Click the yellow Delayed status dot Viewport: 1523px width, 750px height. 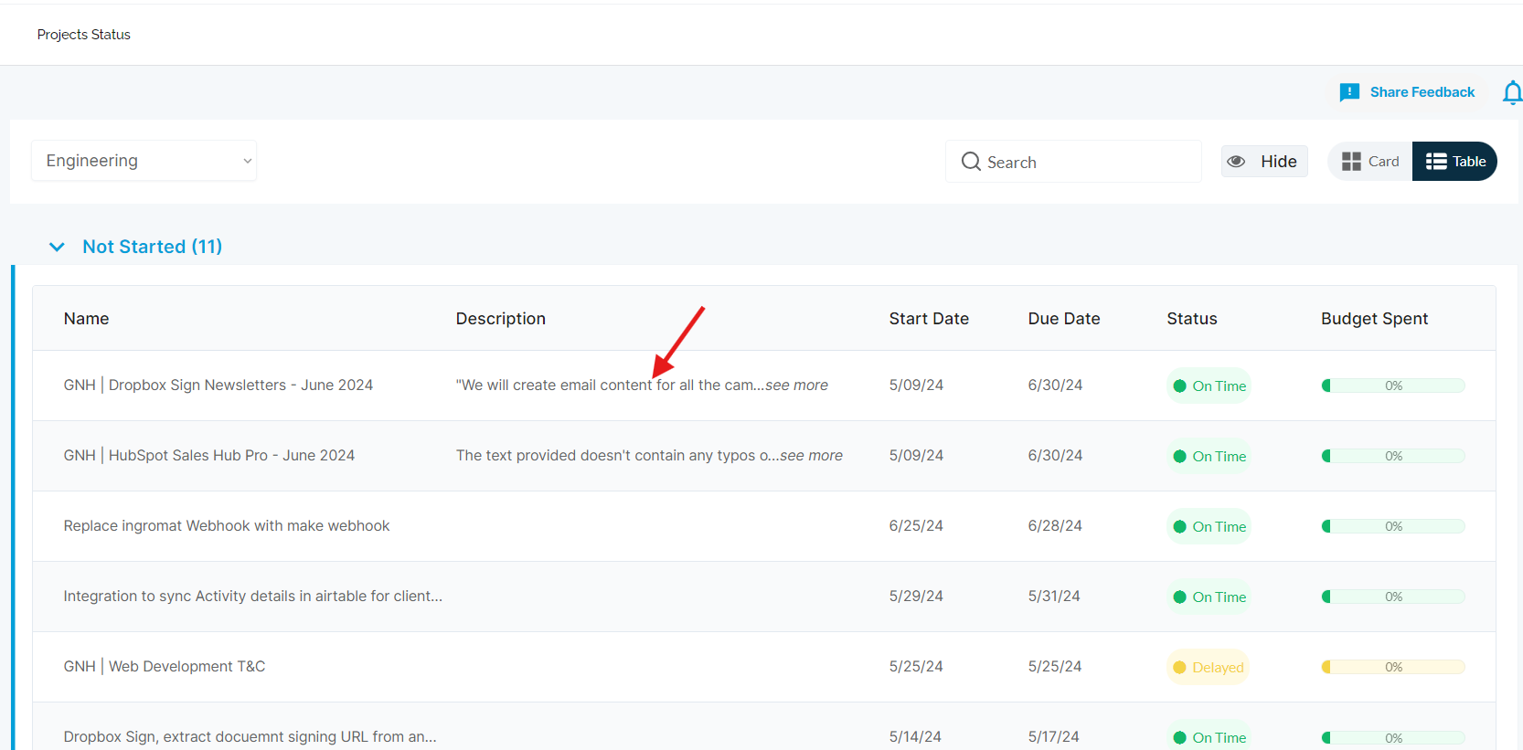pos(1179,668)
